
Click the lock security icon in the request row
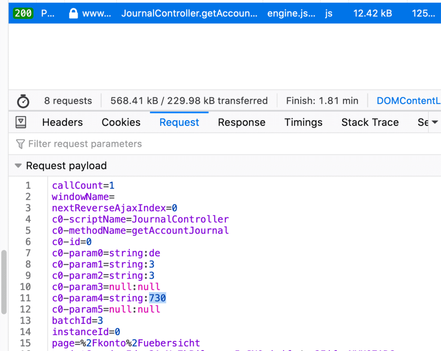[73, 13]
